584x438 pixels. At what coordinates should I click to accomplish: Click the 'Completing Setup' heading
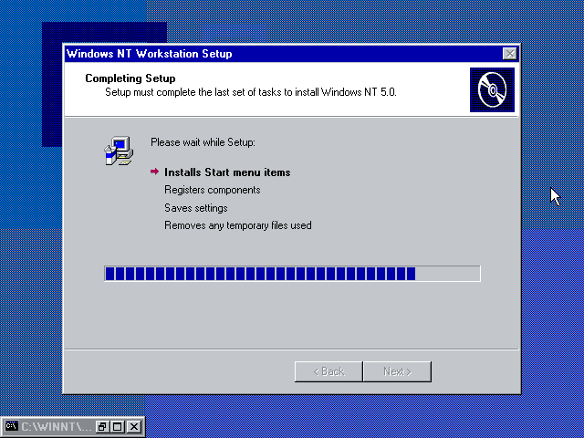click(x=130, y=78)
